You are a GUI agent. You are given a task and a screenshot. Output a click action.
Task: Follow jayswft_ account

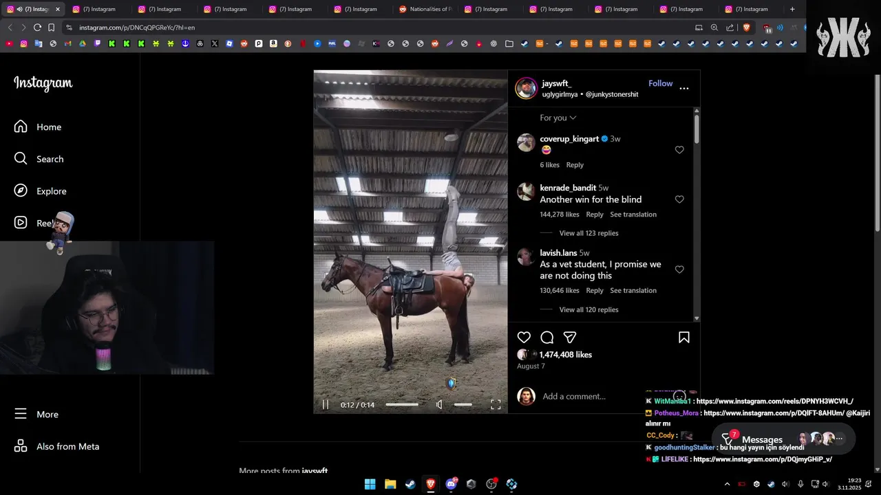point(660,83)
